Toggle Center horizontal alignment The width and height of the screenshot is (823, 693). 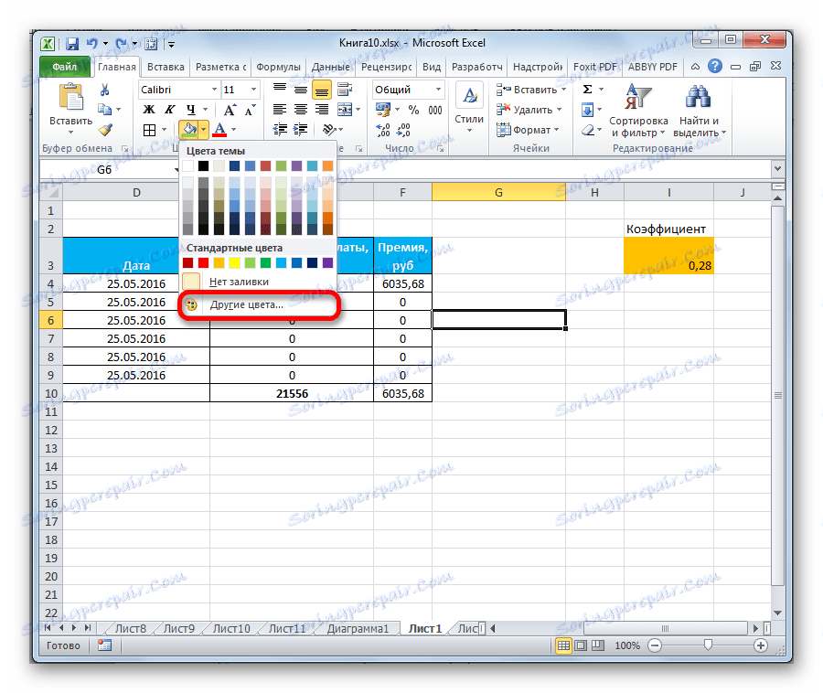click(301, 110)
